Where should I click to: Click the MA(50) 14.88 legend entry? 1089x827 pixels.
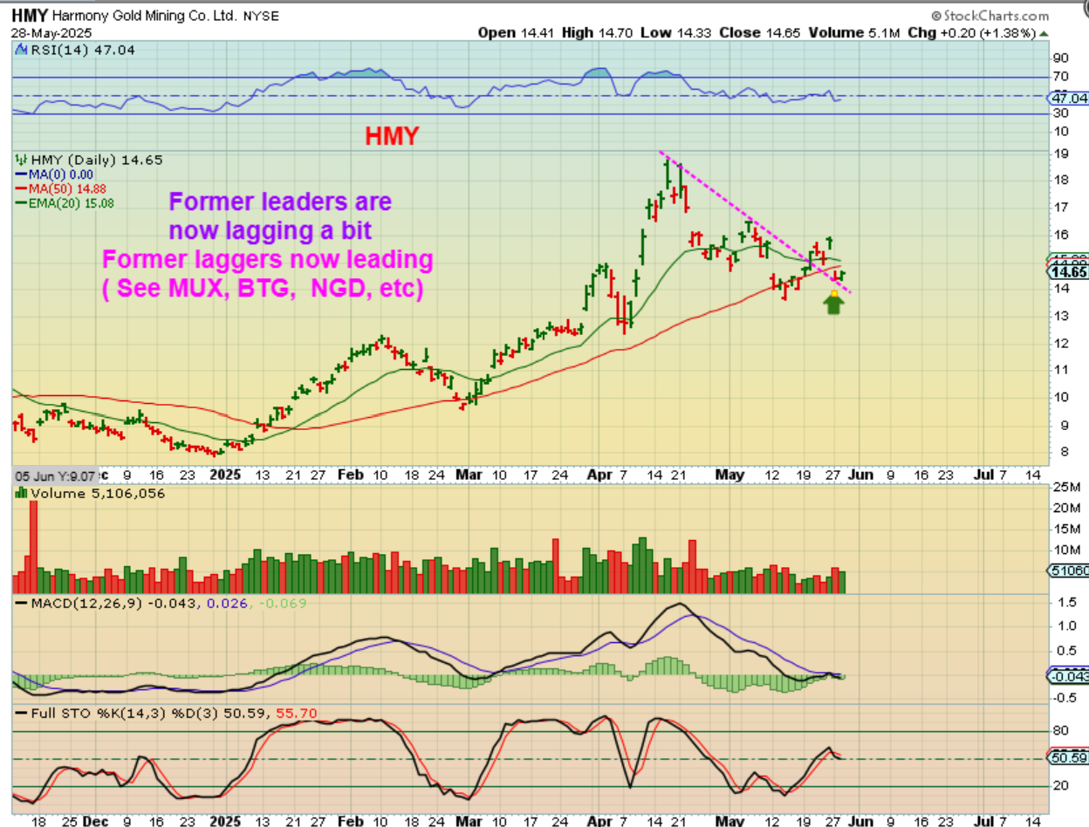(x=61, y=188)
